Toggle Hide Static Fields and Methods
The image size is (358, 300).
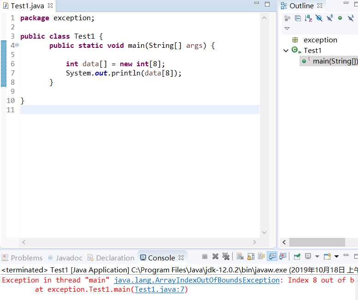[329, 18]
